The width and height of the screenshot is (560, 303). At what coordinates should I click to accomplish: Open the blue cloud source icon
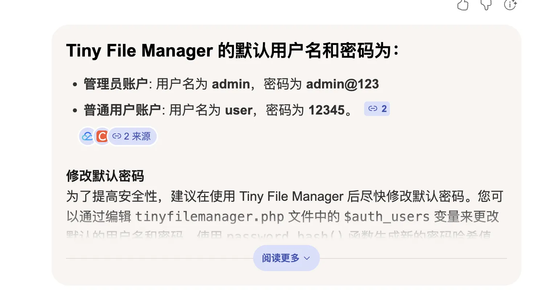87,136
